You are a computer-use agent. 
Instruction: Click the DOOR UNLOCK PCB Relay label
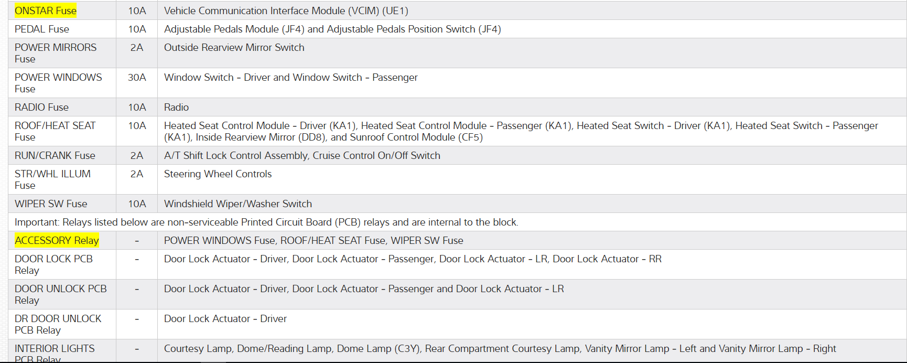click(x=60, y=294)
